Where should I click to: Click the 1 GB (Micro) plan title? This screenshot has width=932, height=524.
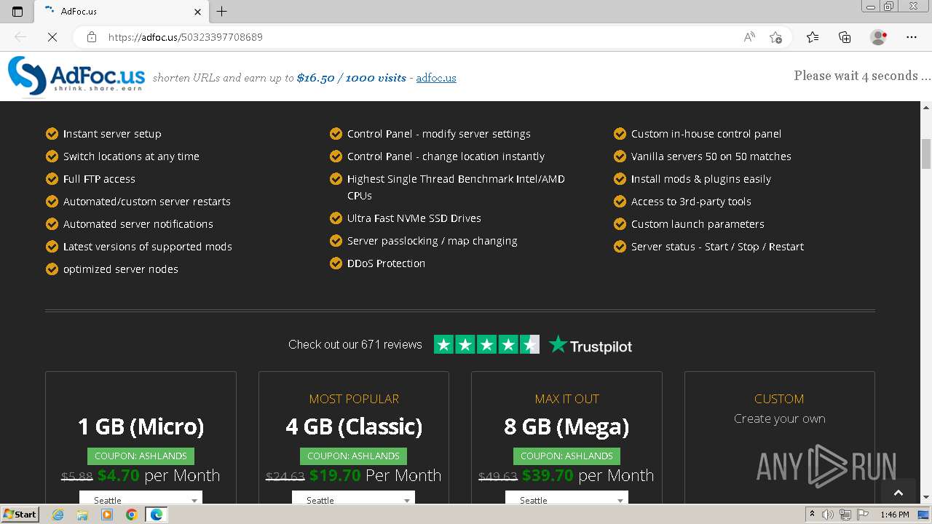coord(141,426)
